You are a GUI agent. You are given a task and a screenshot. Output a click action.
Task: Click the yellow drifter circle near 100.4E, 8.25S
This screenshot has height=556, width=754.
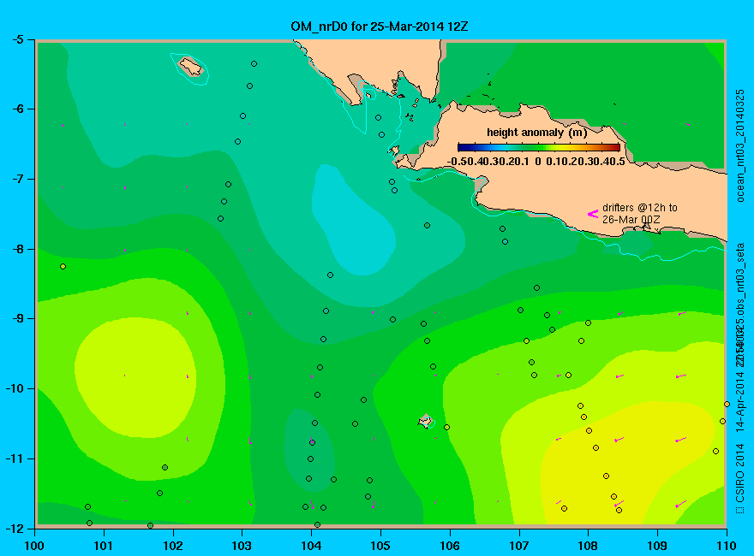click(x=63, y=267)
